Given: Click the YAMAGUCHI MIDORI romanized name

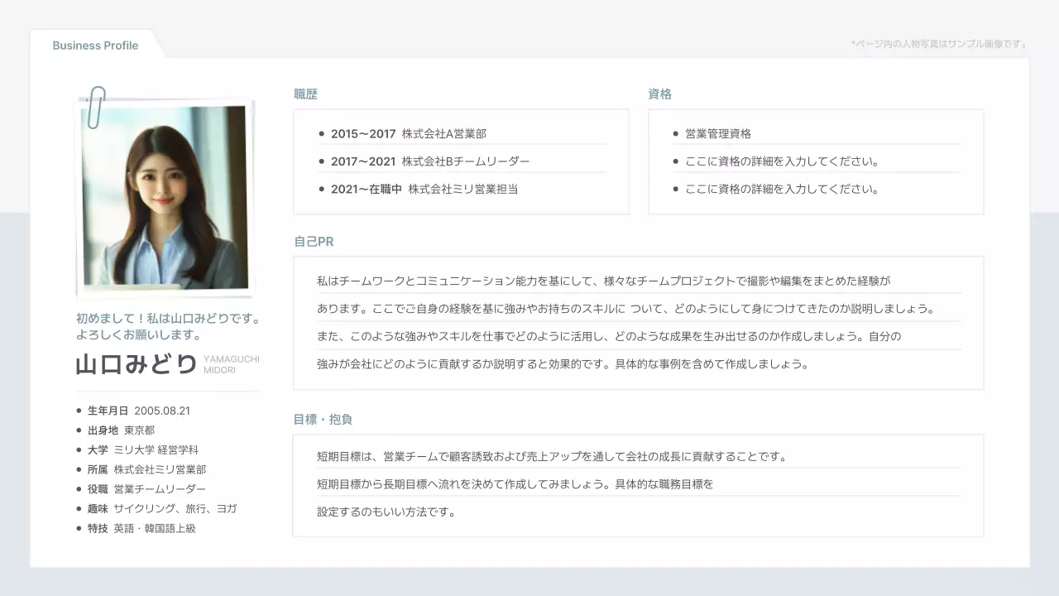Looking at the screenshot, I should [x=232, y=364].
